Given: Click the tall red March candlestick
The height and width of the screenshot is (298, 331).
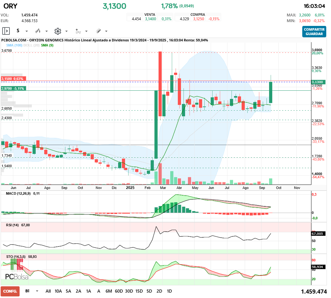Looking at the screenshot, I should coord(160,84).
